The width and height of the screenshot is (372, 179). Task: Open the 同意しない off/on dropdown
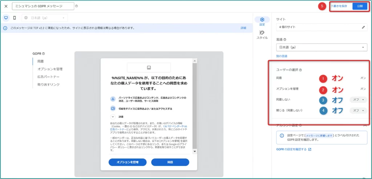click(x=359, y=100)
